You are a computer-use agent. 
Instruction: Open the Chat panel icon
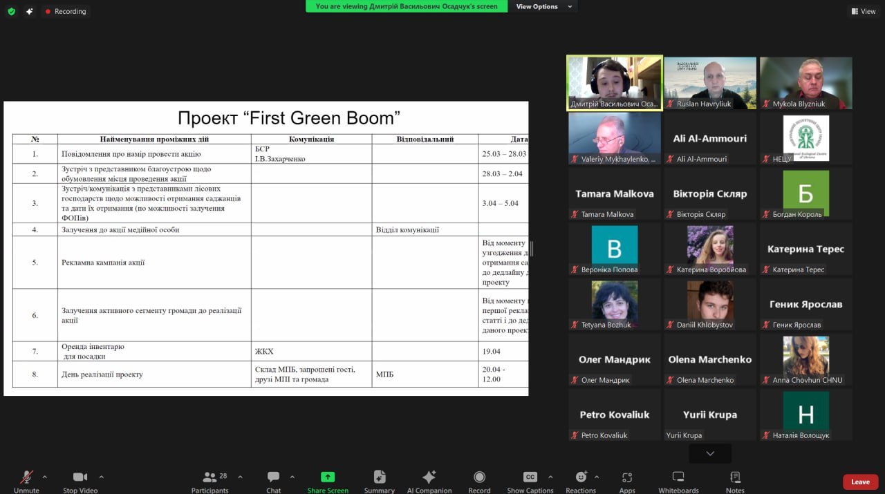(x=273, y=477)
